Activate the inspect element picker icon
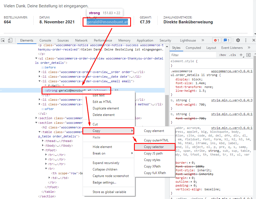The height and width of the screenshot is (199, 256). coord(3,40)
